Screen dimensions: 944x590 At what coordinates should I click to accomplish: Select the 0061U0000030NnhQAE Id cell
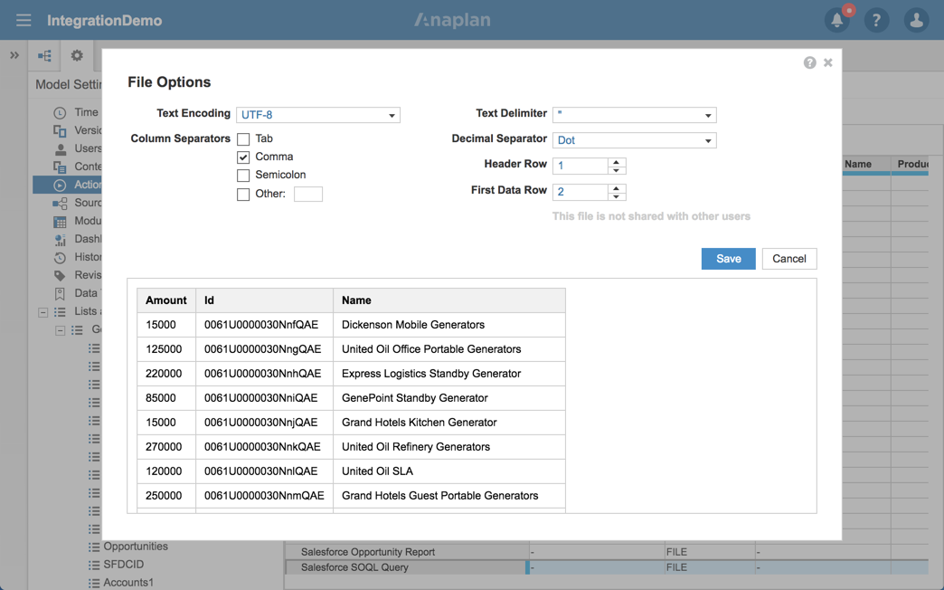click(x=264, y=374)
